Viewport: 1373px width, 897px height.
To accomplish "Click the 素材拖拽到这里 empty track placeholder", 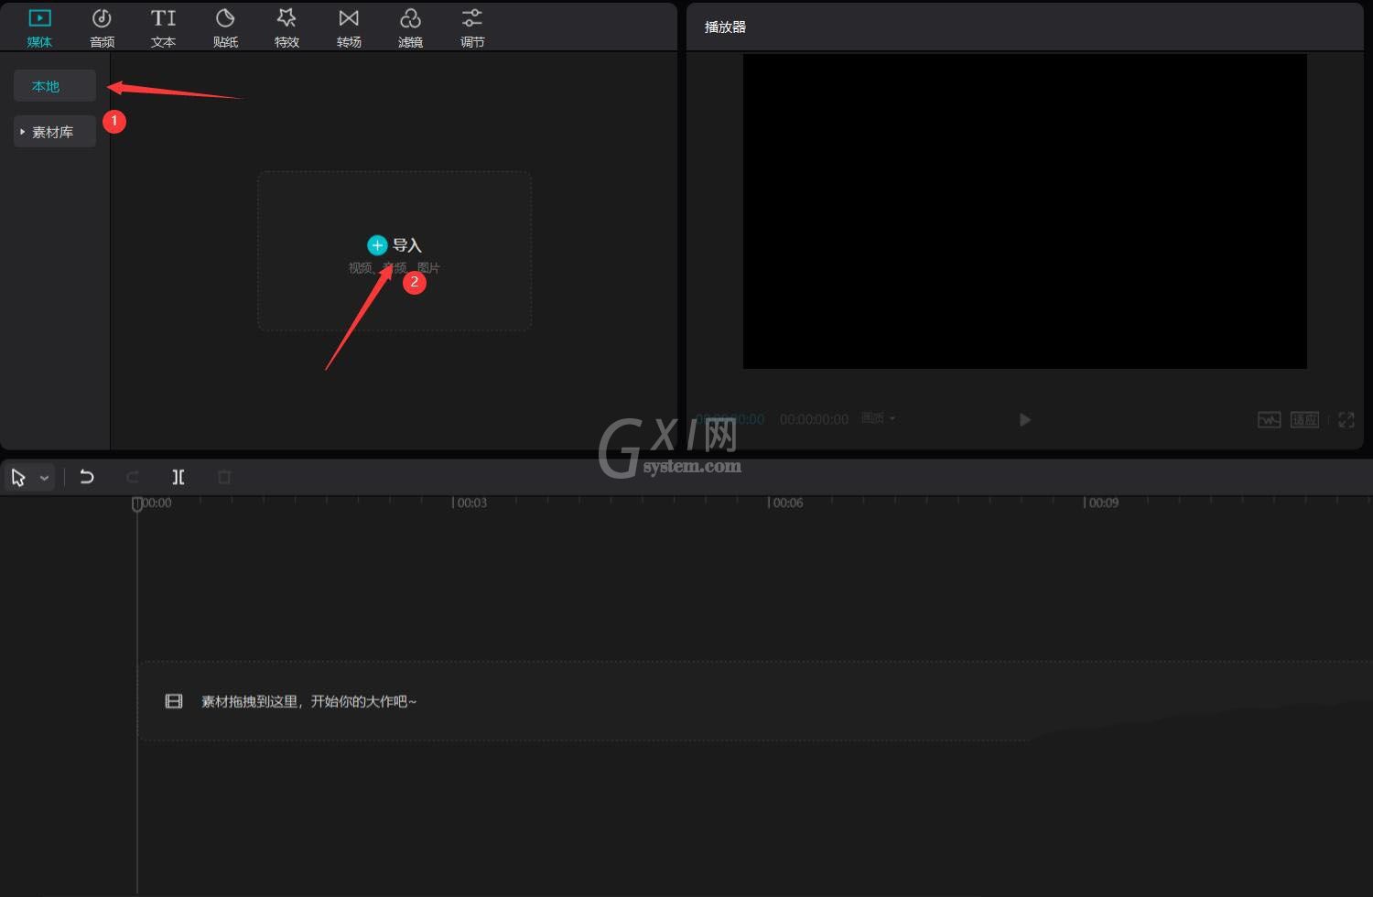I will pyautogui.click(x=755, y=701).
